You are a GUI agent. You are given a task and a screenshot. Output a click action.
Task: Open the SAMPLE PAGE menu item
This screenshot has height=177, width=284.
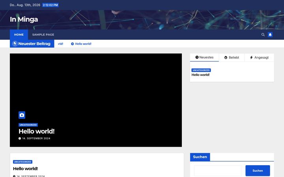(x=43, y=35)
